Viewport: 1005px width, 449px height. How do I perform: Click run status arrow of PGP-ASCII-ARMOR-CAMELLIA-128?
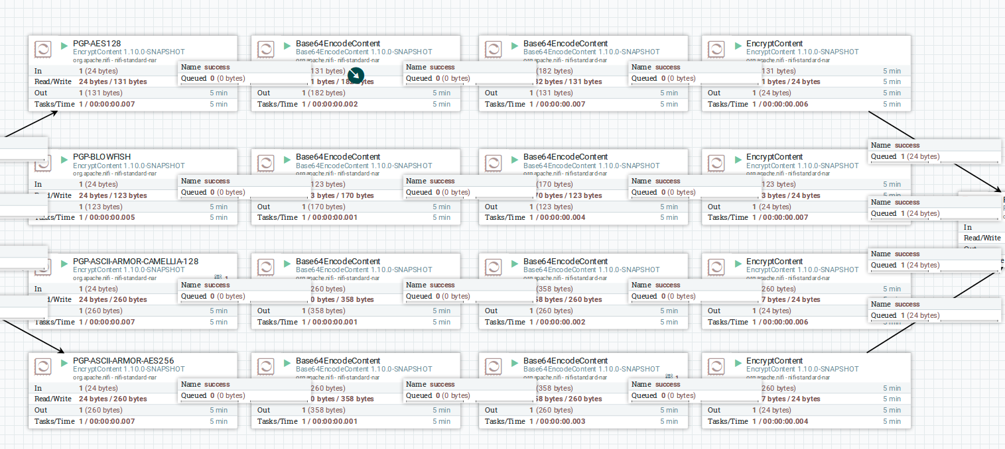coord(64,264)
